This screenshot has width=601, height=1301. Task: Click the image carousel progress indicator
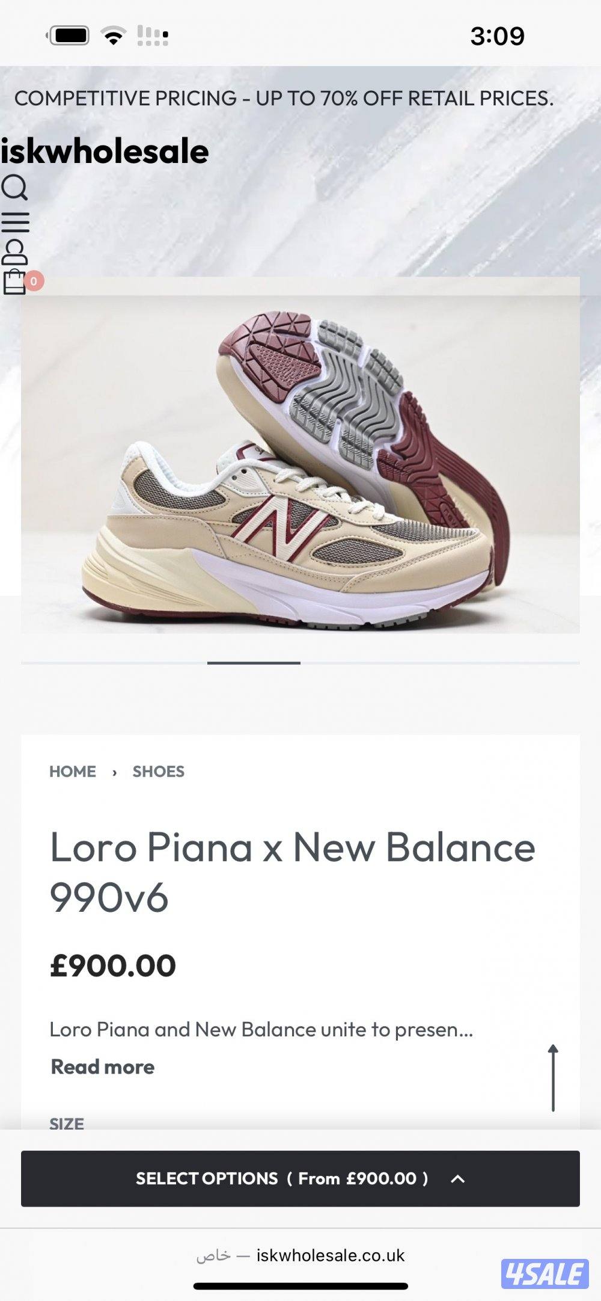pos(300,663)
